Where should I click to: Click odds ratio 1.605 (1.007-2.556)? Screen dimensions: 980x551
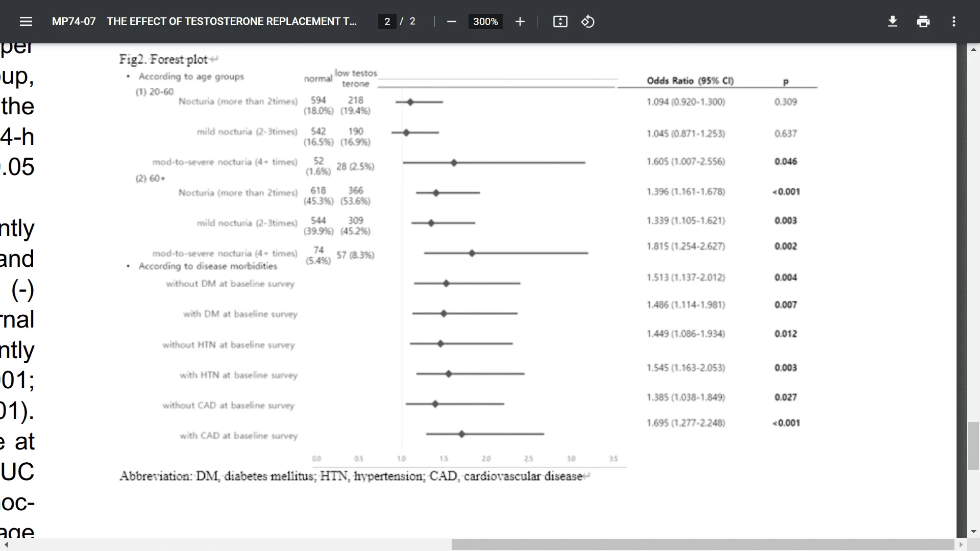pos(685,161)
